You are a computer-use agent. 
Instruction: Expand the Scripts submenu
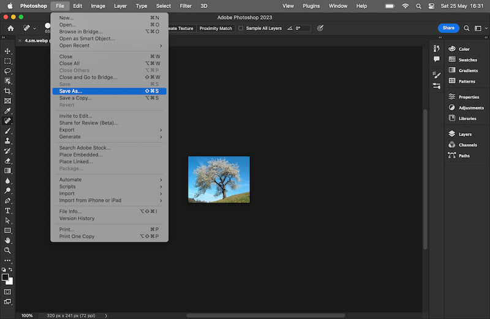pos(110,186)
